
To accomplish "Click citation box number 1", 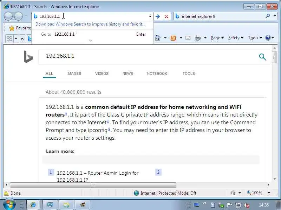I will pos(51,172).
